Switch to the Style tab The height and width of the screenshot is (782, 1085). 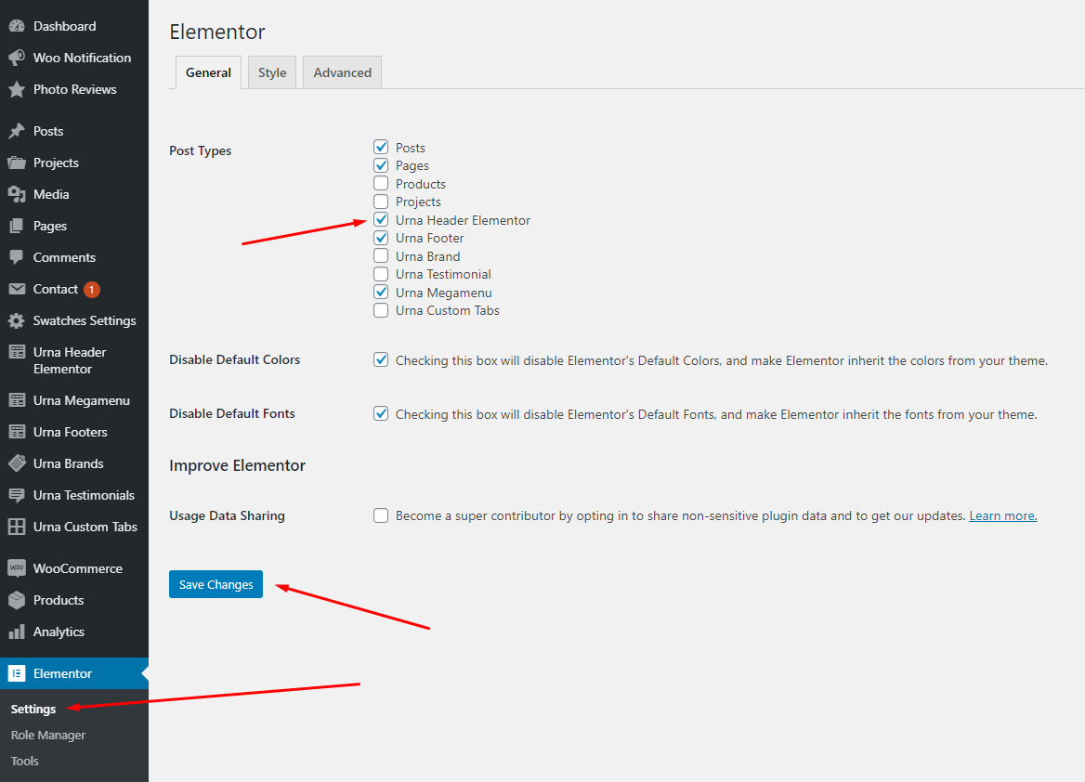272,72
